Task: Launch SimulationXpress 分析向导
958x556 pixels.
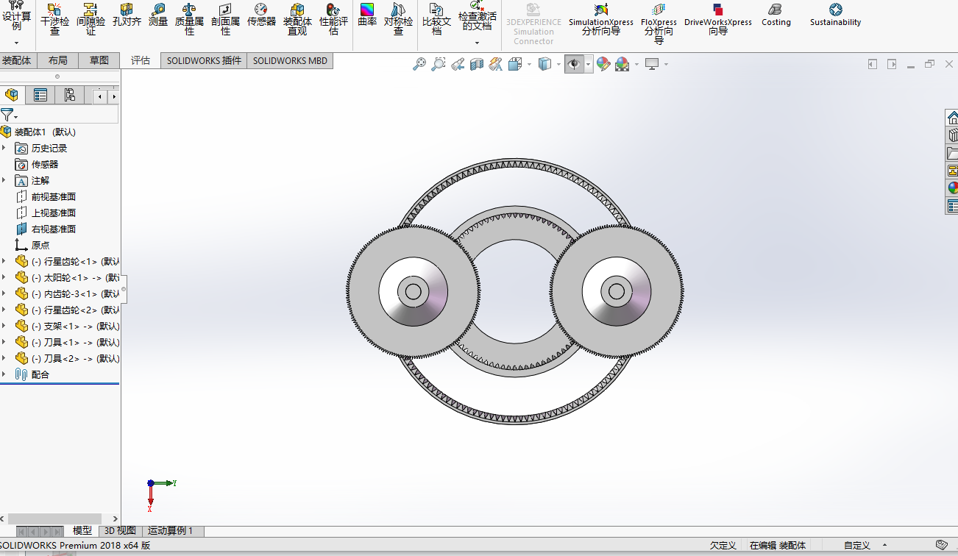Action: click(x=601, y=19)
